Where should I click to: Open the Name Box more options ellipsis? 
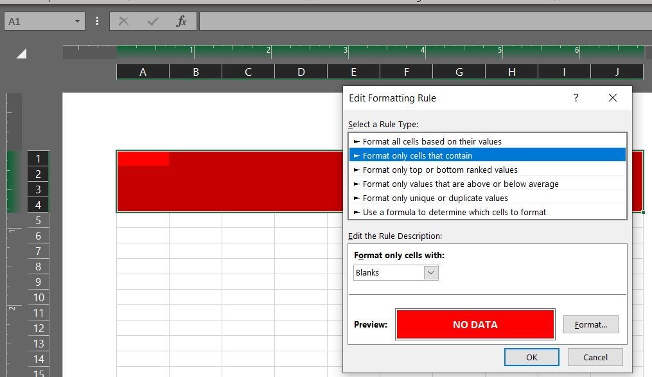pyautogui.click(x=96, y=21)
